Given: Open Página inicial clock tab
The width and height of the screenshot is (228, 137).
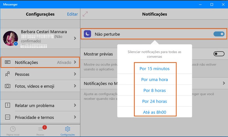Looking at the screenshot, I should pos(13,131).
